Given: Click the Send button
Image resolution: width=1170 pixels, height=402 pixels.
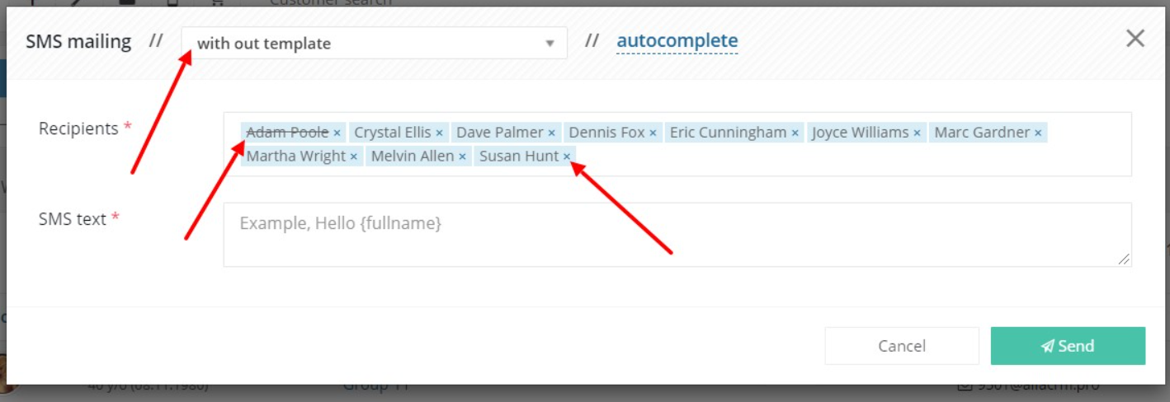Looking at the screenshot, I should (1068, 346).
